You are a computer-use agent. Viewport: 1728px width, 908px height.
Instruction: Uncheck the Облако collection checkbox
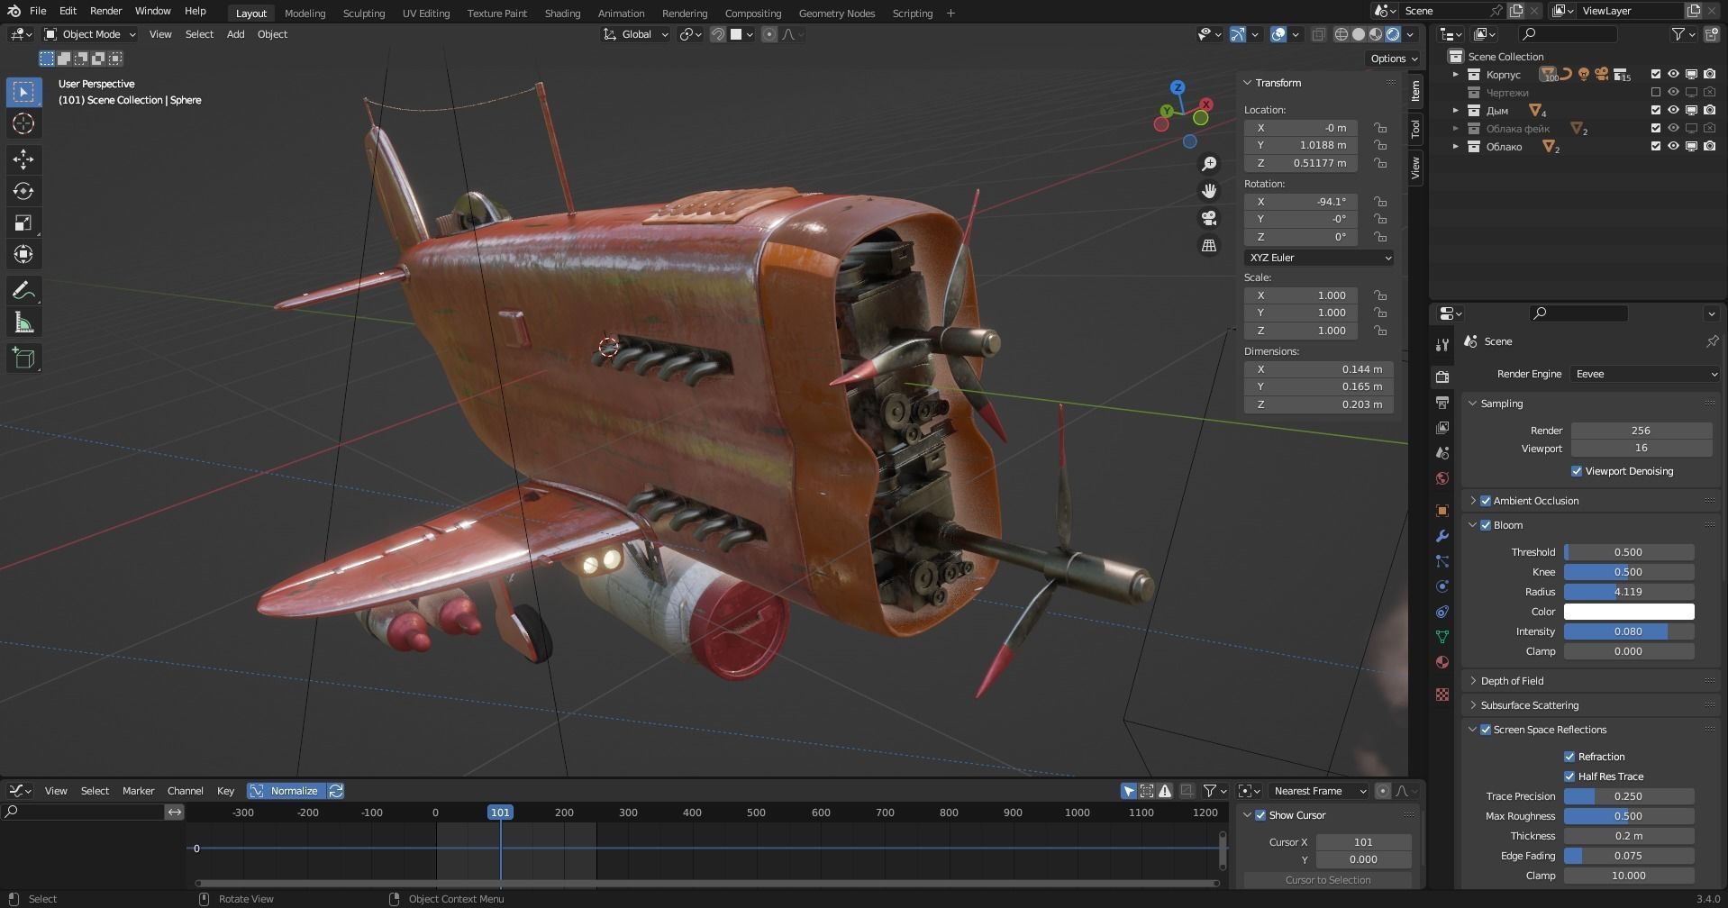[1655, 147]
